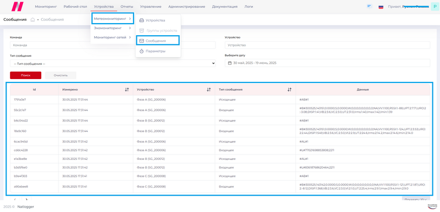Sort by Устройство column arrows
440x212 pixels.
click(x=209, y=90)
